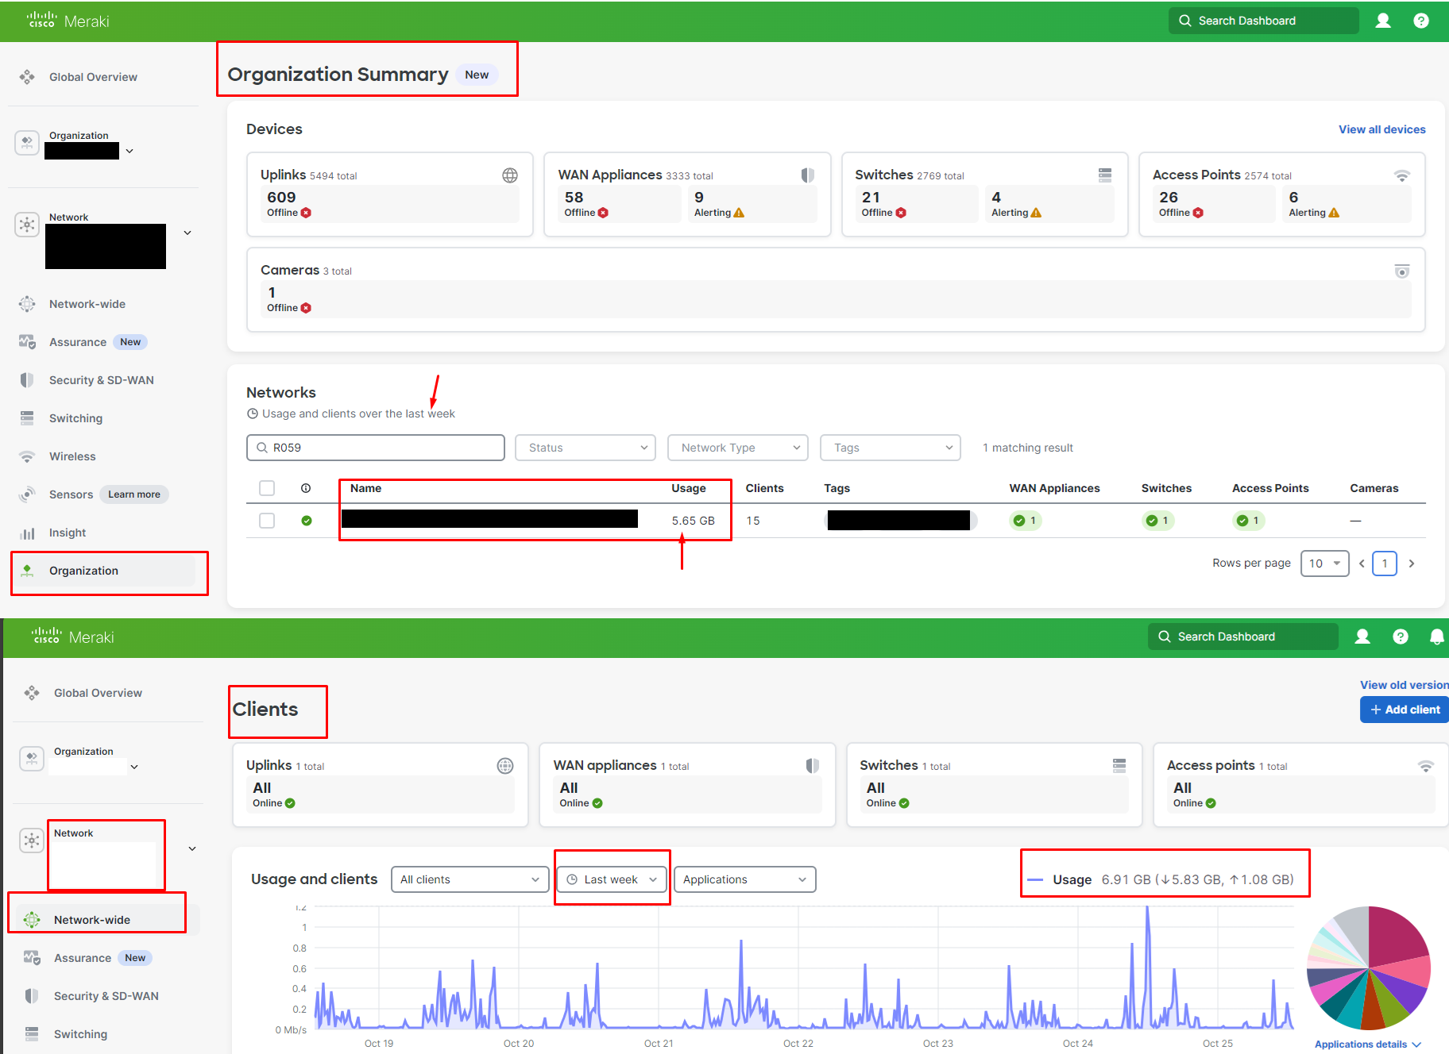Select the Security & SD-WAN shield icon

[x=27, y=379]
